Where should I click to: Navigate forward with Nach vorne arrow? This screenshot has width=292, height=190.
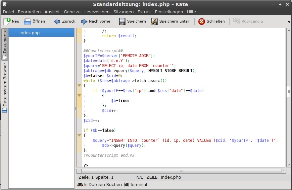[x=84, y=21]
